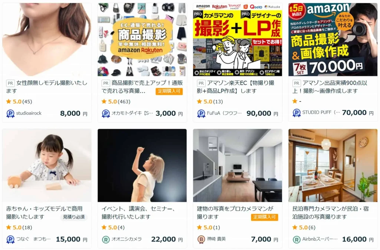
Task: Click the 定期購入可 tag on 商品撮影 listing
Action: tap(169, 91)
